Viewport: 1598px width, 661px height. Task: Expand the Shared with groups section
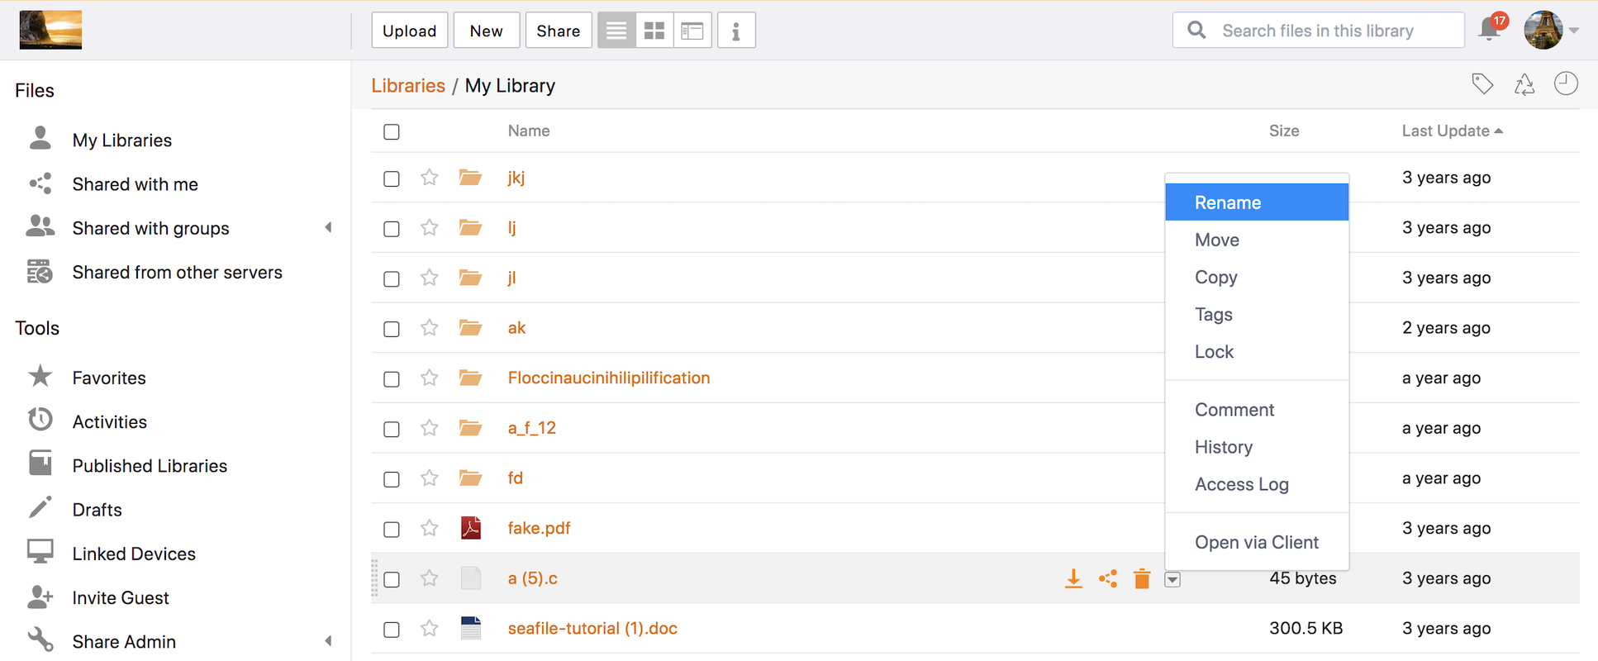point(328,228)
